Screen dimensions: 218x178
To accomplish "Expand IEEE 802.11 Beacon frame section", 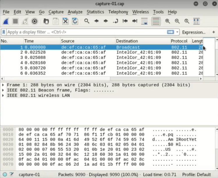I will pos(3,90).
